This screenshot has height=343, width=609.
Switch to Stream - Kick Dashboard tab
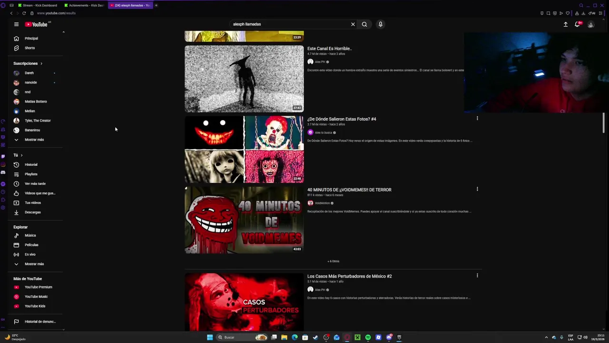[x=37, y=5]
